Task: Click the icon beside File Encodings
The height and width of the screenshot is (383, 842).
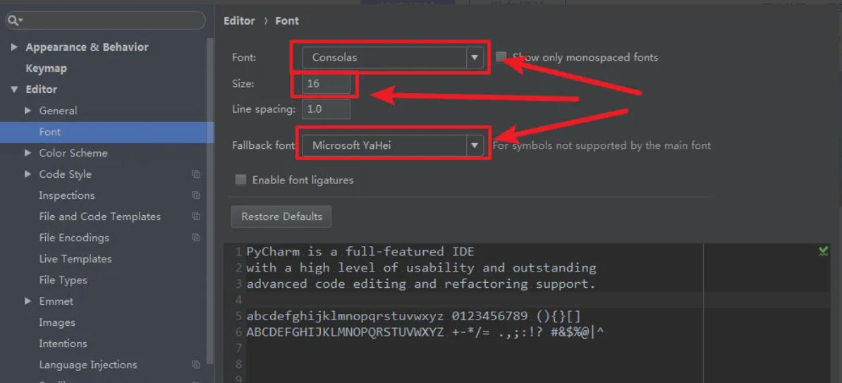Action: point(196,238)
